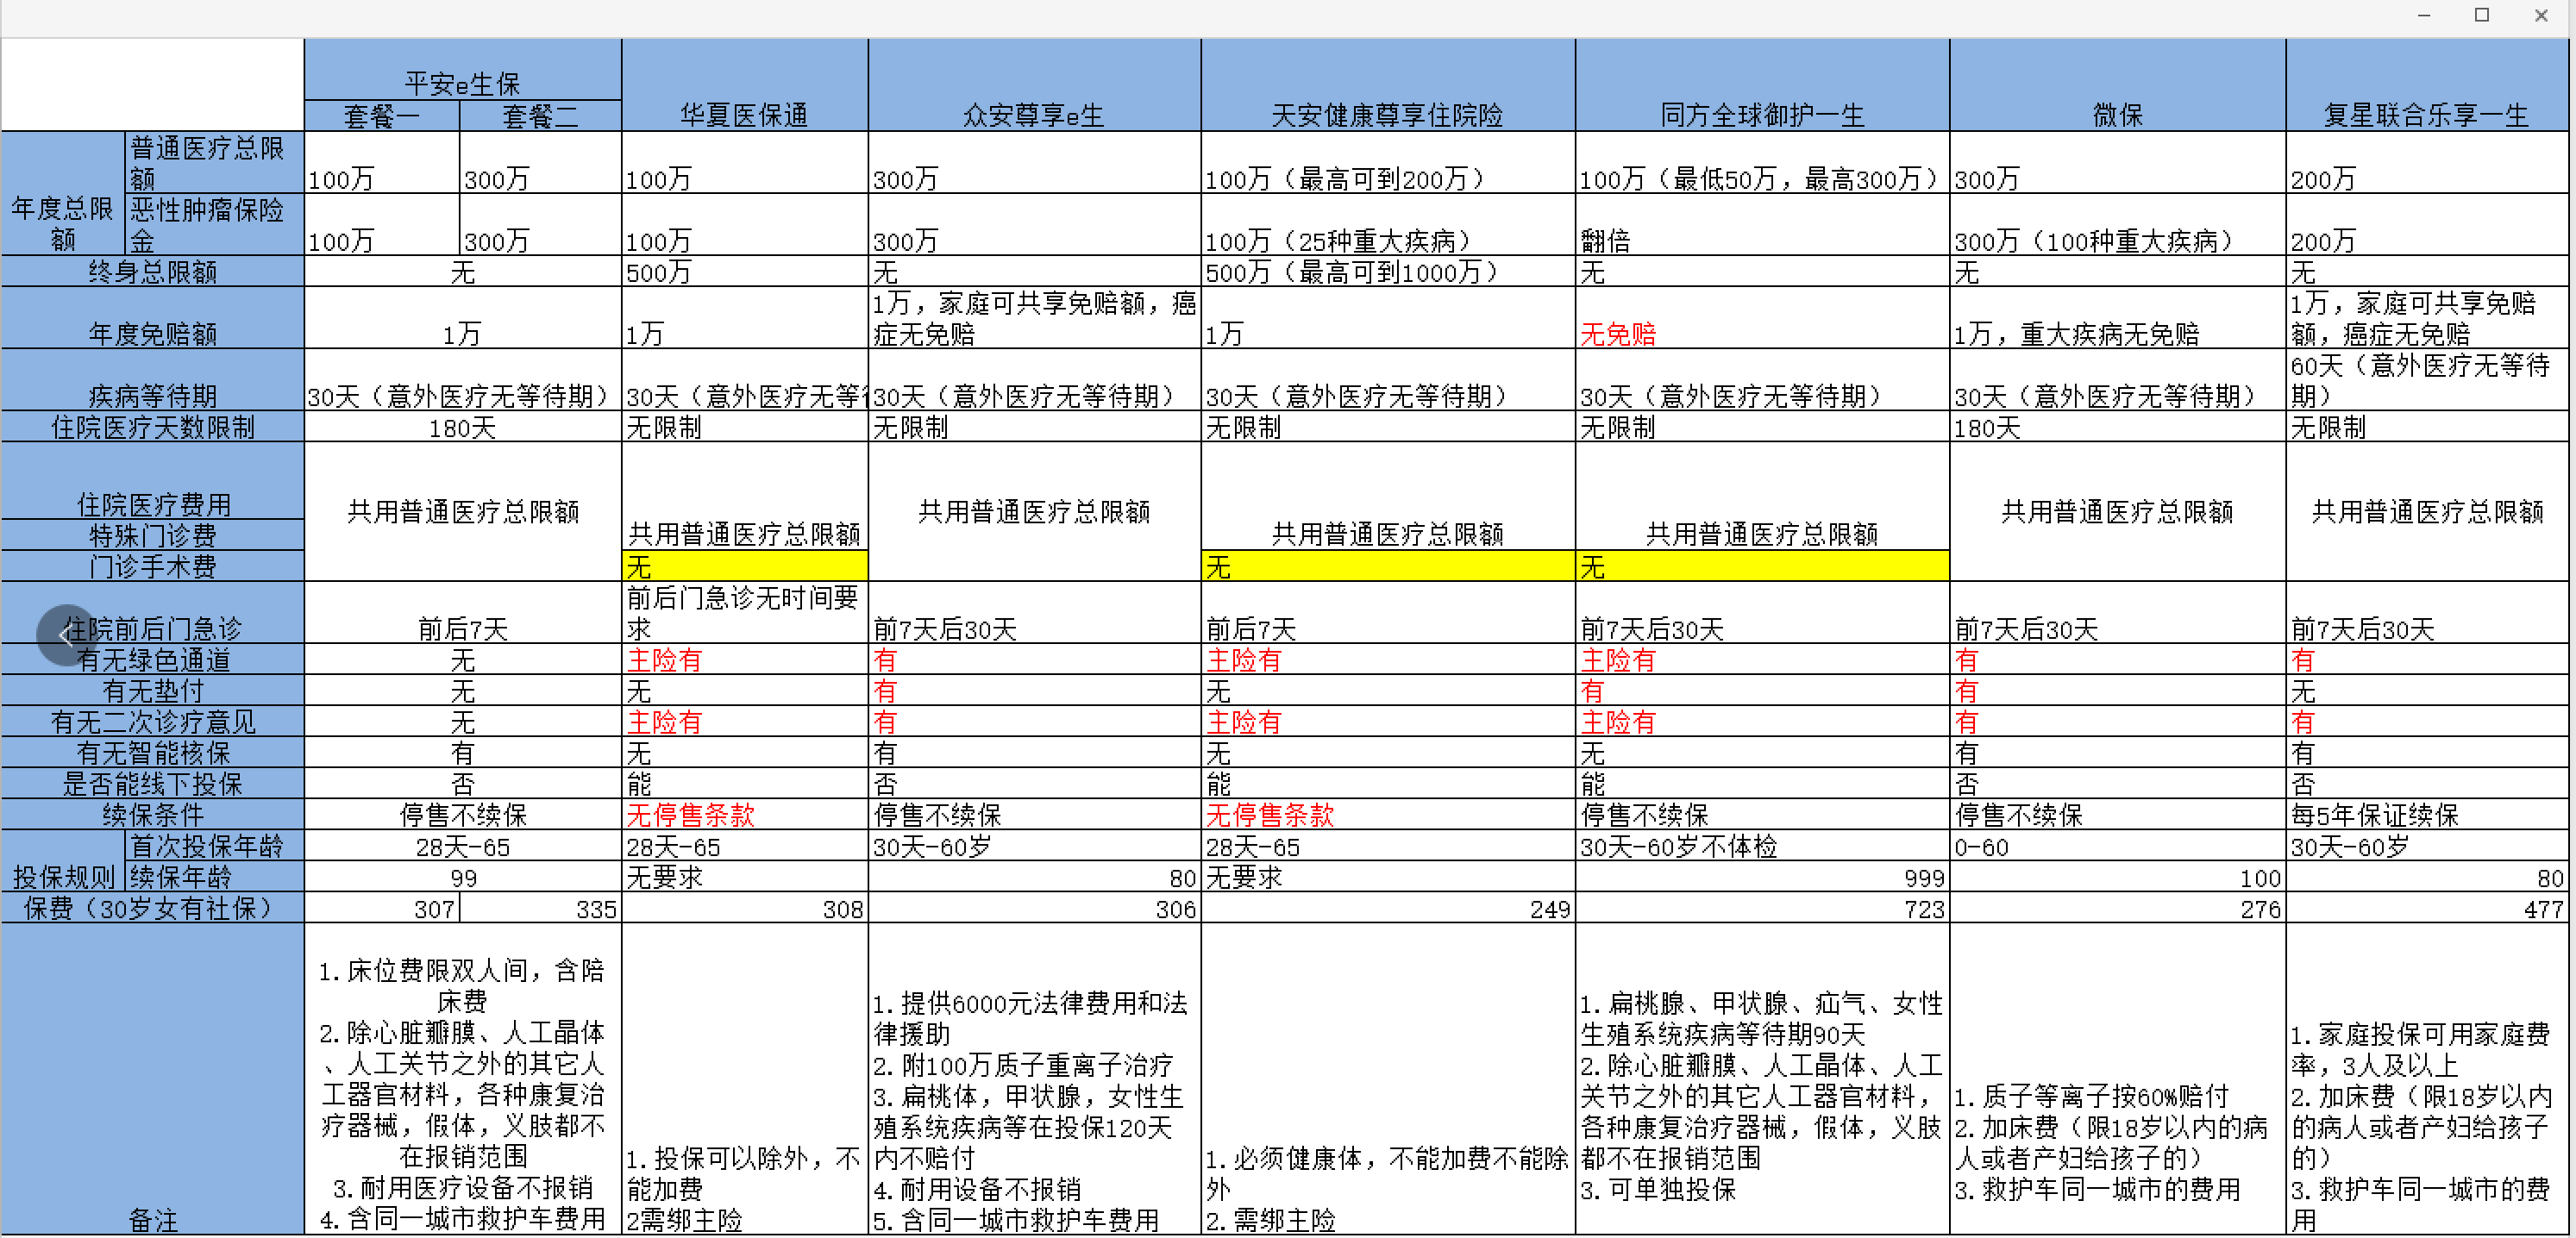The image size is (2576, 1238).
Task: Select the renewal age value 999
Action: click(x=1762, y=876)
